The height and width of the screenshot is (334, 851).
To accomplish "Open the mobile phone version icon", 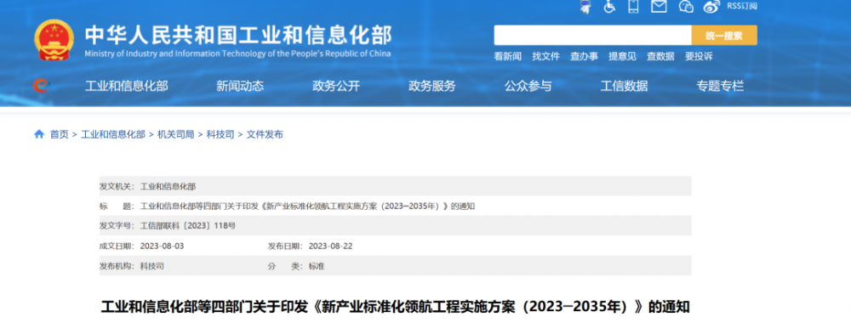I will 633,6.
